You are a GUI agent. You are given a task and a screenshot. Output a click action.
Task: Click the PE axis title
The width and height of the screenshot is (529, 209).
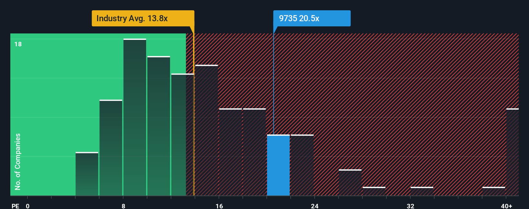[x=15, y=206]
